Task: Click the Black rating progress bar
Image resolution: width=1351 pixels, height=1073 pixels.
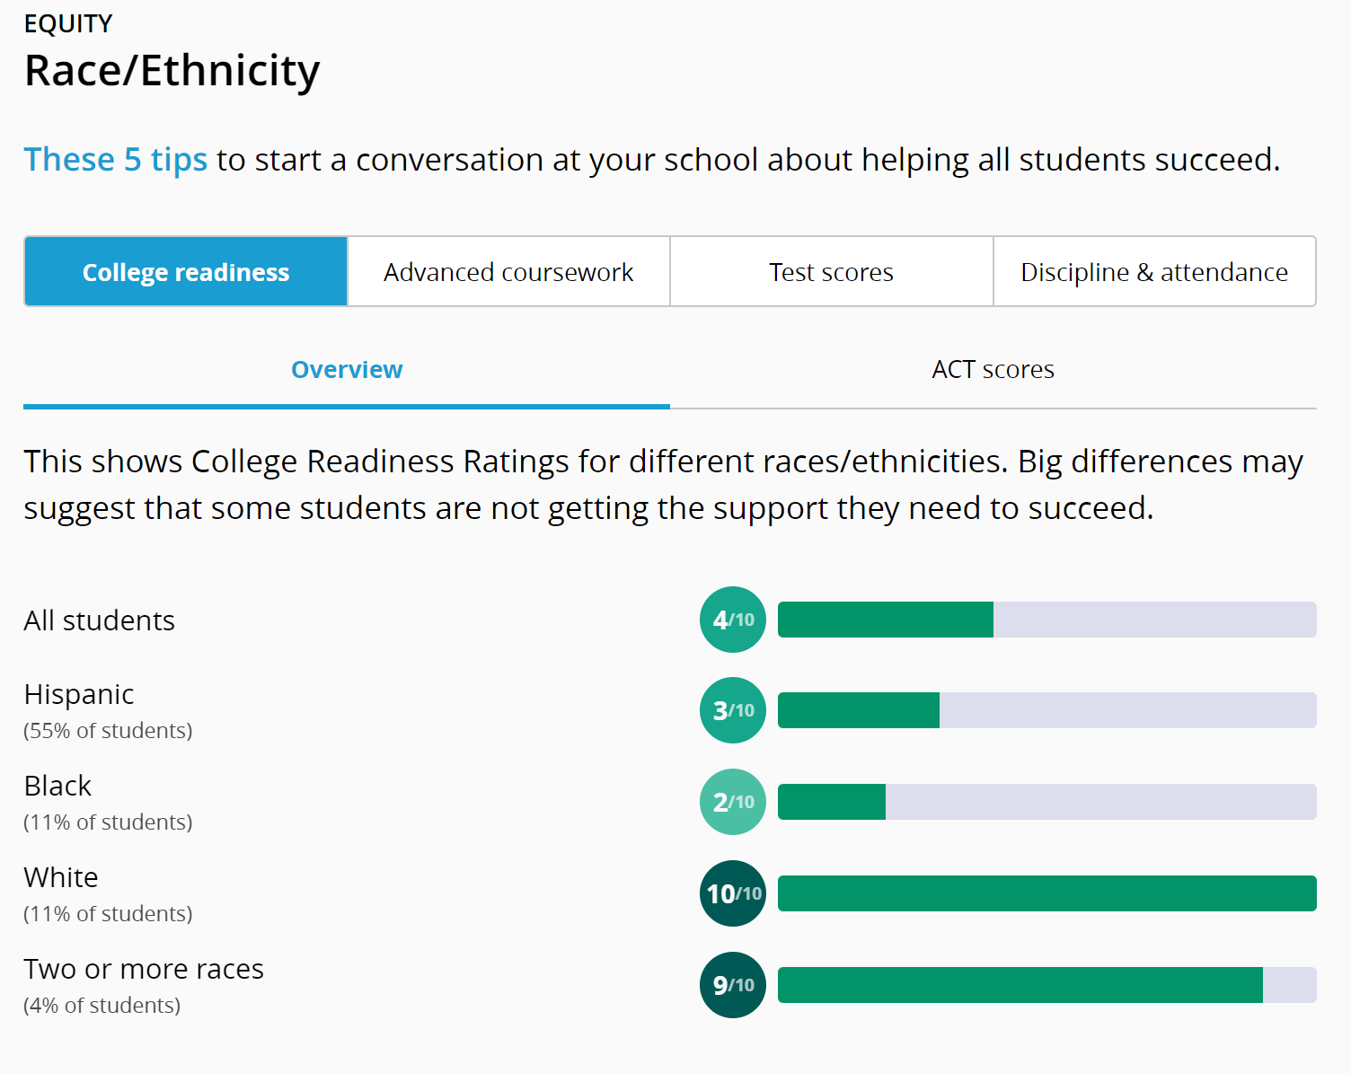Action: click(1046, 802)
